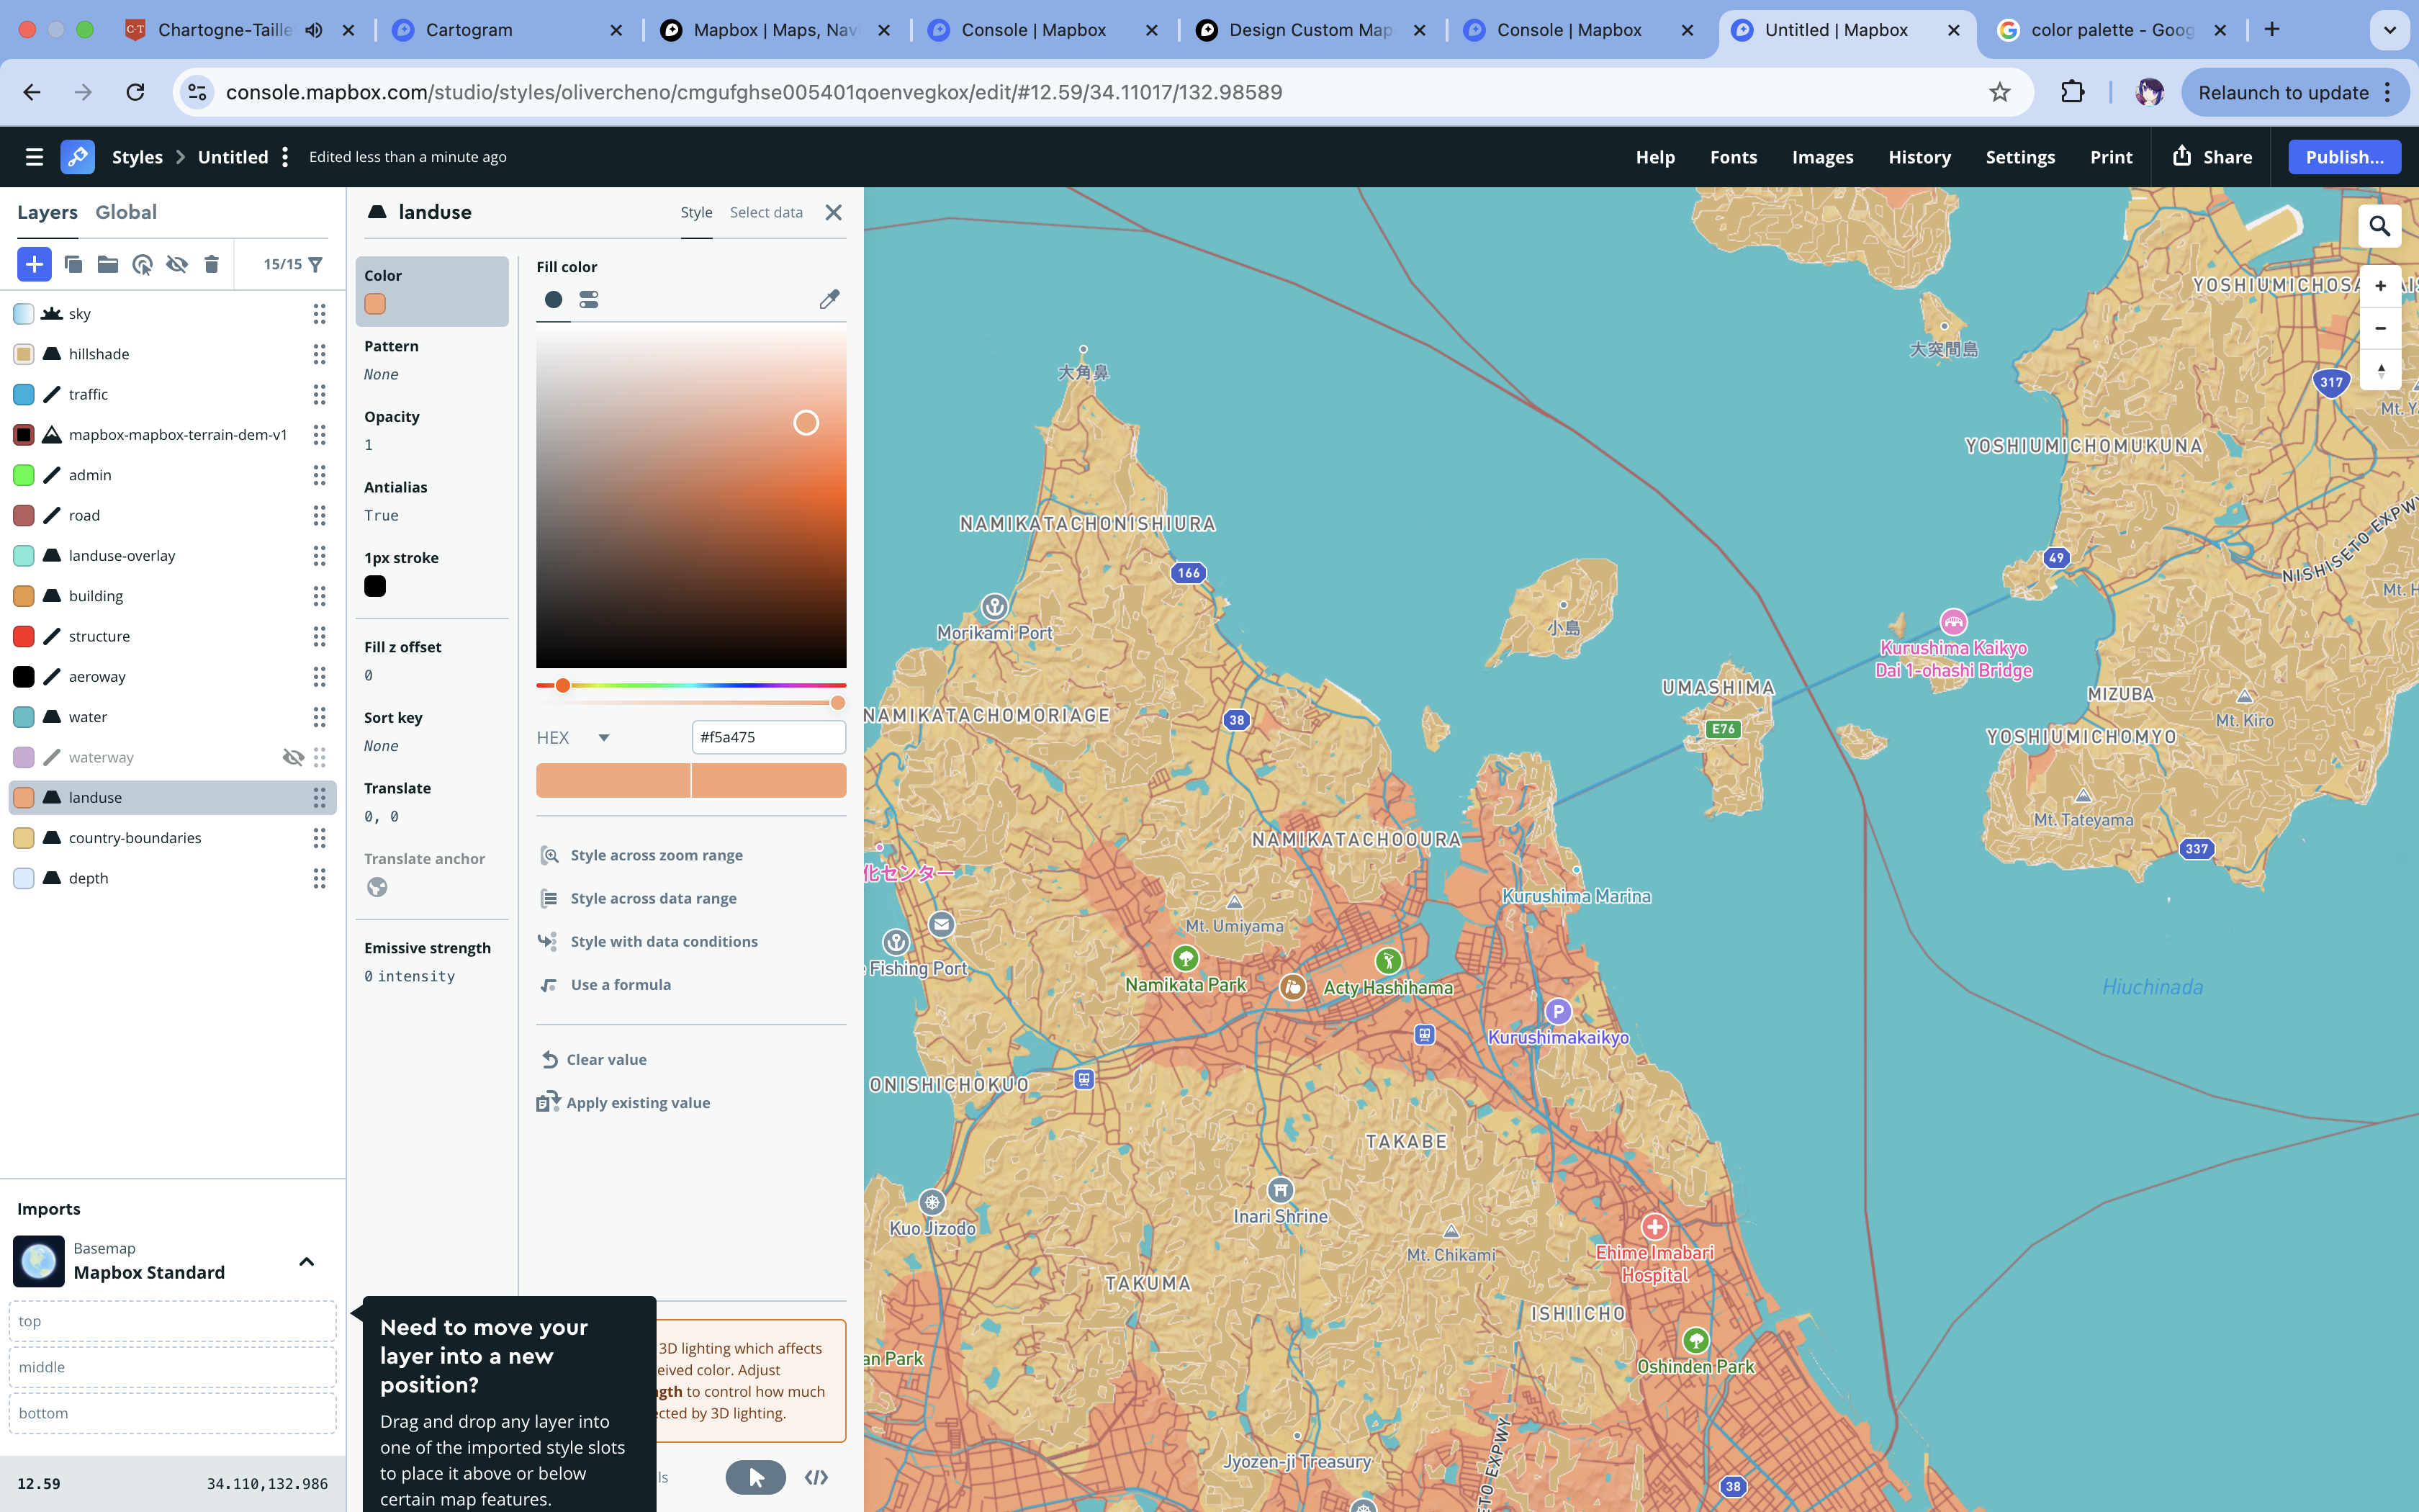Open the Select data tab
This screenshot has height=1512, width=2419.
(x=766, y=212)
